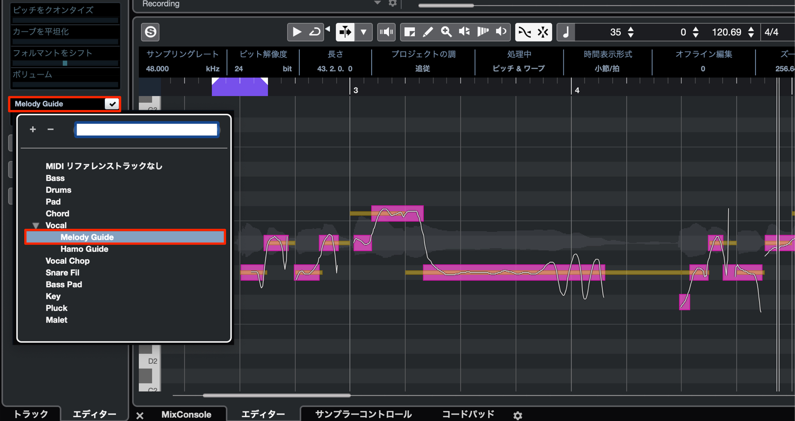Select Bass Pad track

tap(64, 285)
